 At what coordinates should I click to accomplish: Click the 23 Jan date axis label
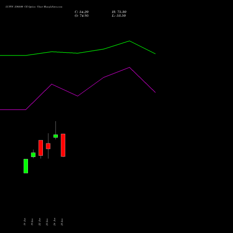(47, 222)
